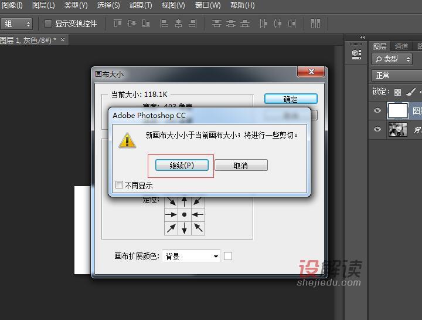Click Distribute left edges icon
The image size is (422, 320).
[264, 23]
